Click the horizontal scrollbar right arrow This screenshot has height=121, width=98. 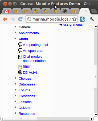pyautogui.click(x=92, y=119)
